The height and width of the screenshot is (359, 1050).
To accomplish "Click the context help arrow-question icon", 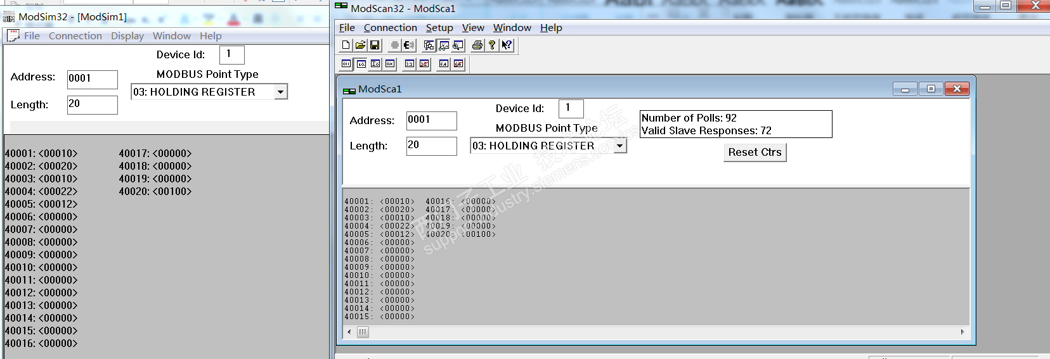I will (x=507, y=45).
